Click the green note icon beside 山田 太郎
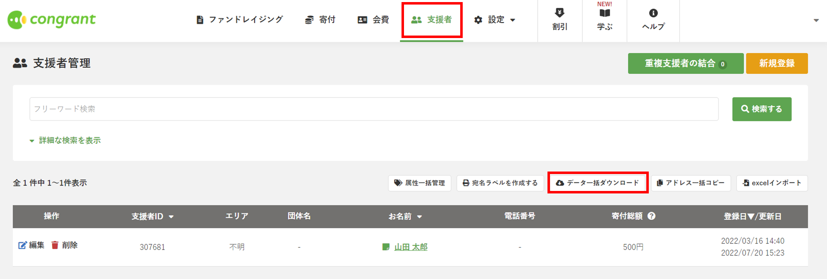The image size is (827, 279). pos(386,247)
